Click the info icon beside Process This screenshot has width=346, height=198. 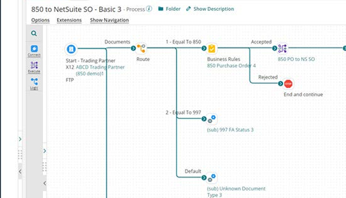tap(149, 9)
